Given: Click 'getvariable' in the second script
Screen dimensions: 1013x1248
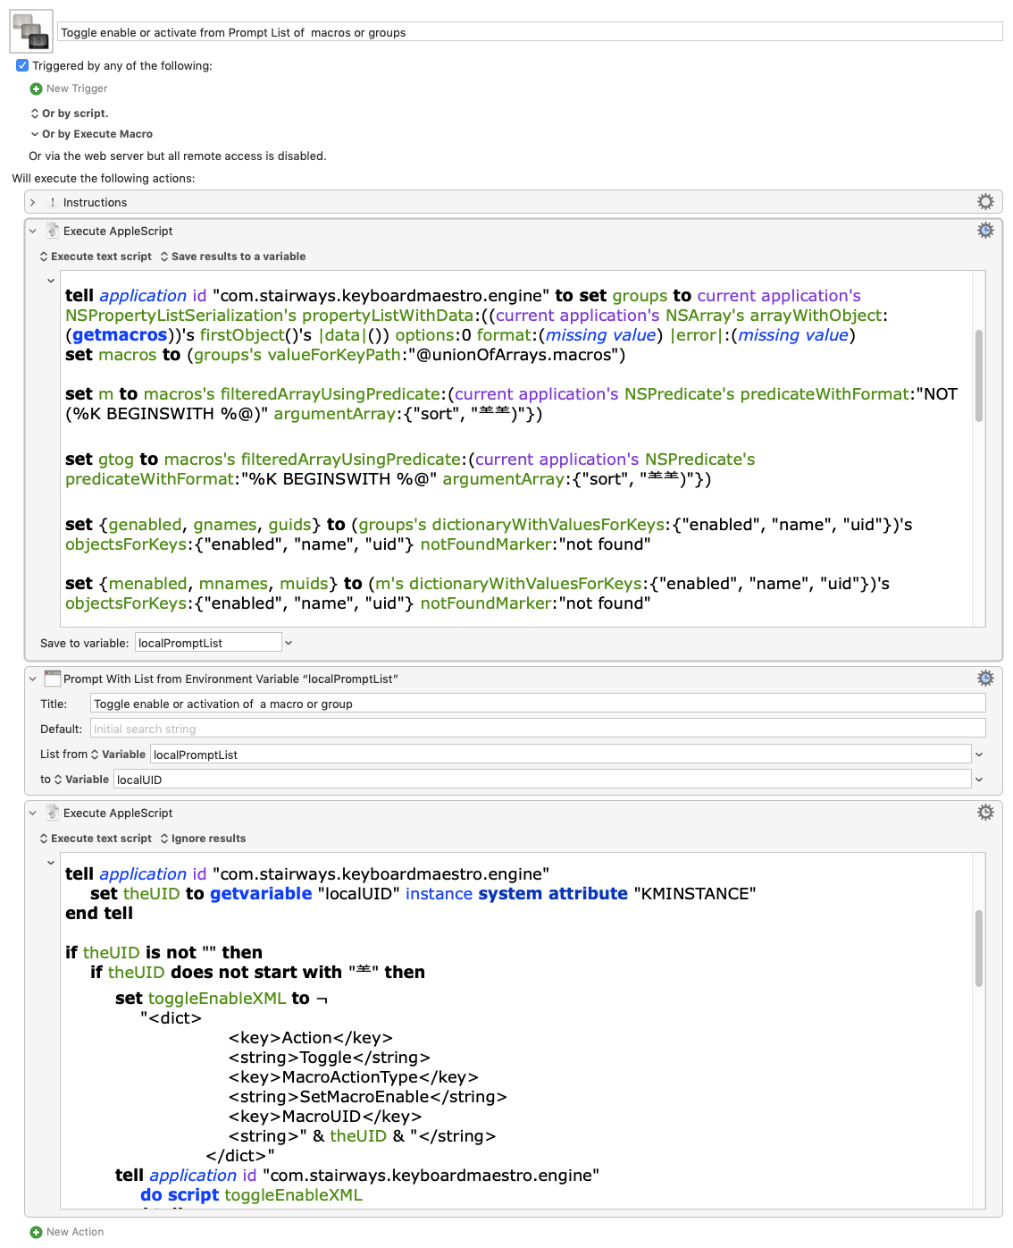Looking at the screenshot, I should 261,894.
